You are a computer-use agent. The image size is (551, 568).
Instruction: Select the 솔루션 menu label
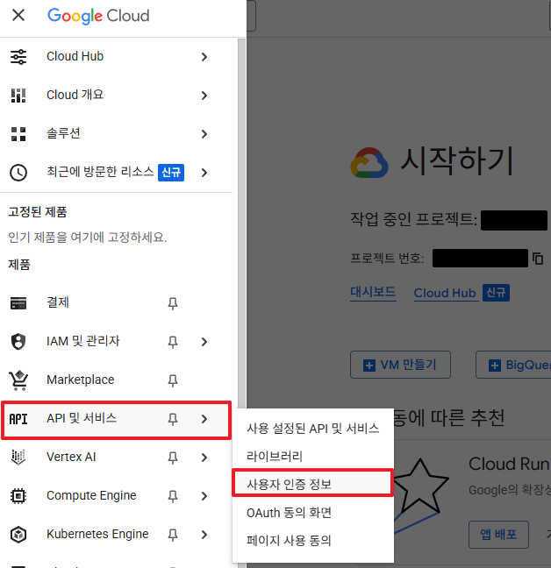[x=63, y=133]
